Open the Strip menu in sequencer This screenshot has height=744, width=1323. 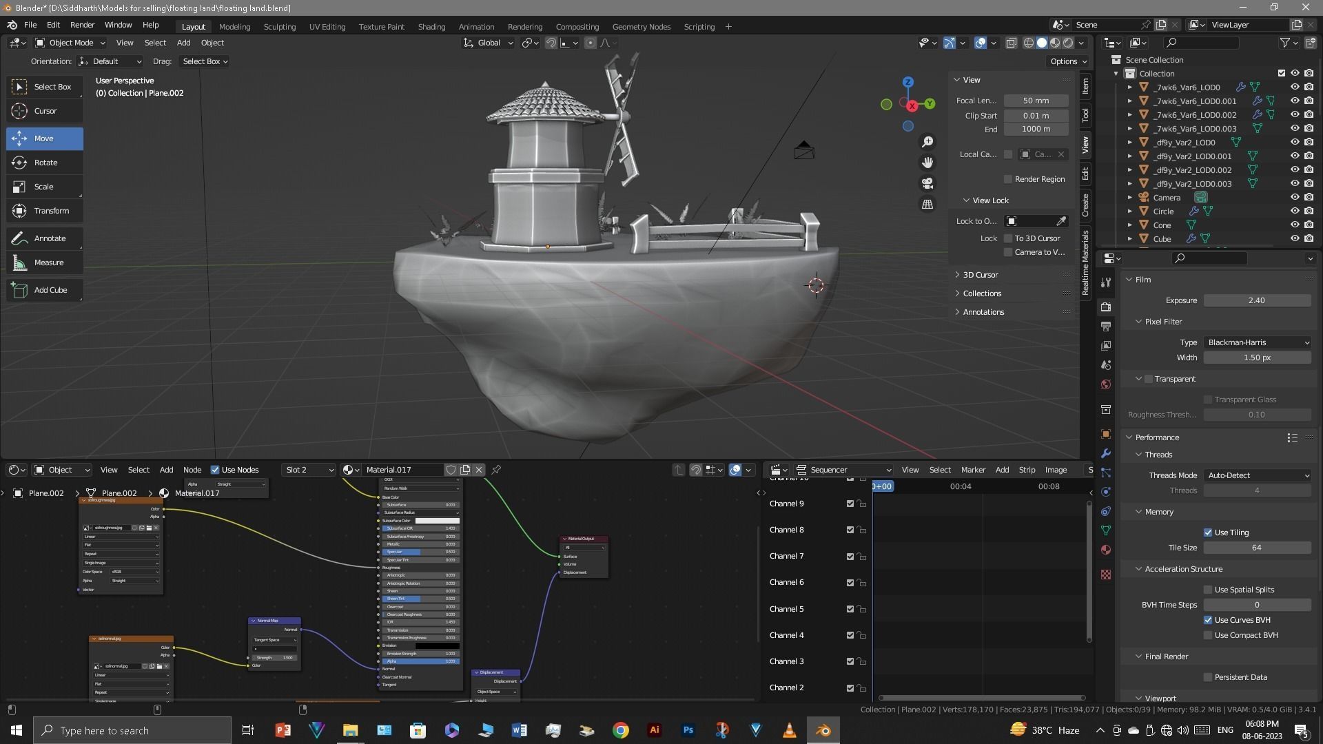click(x=1027, y=470)
